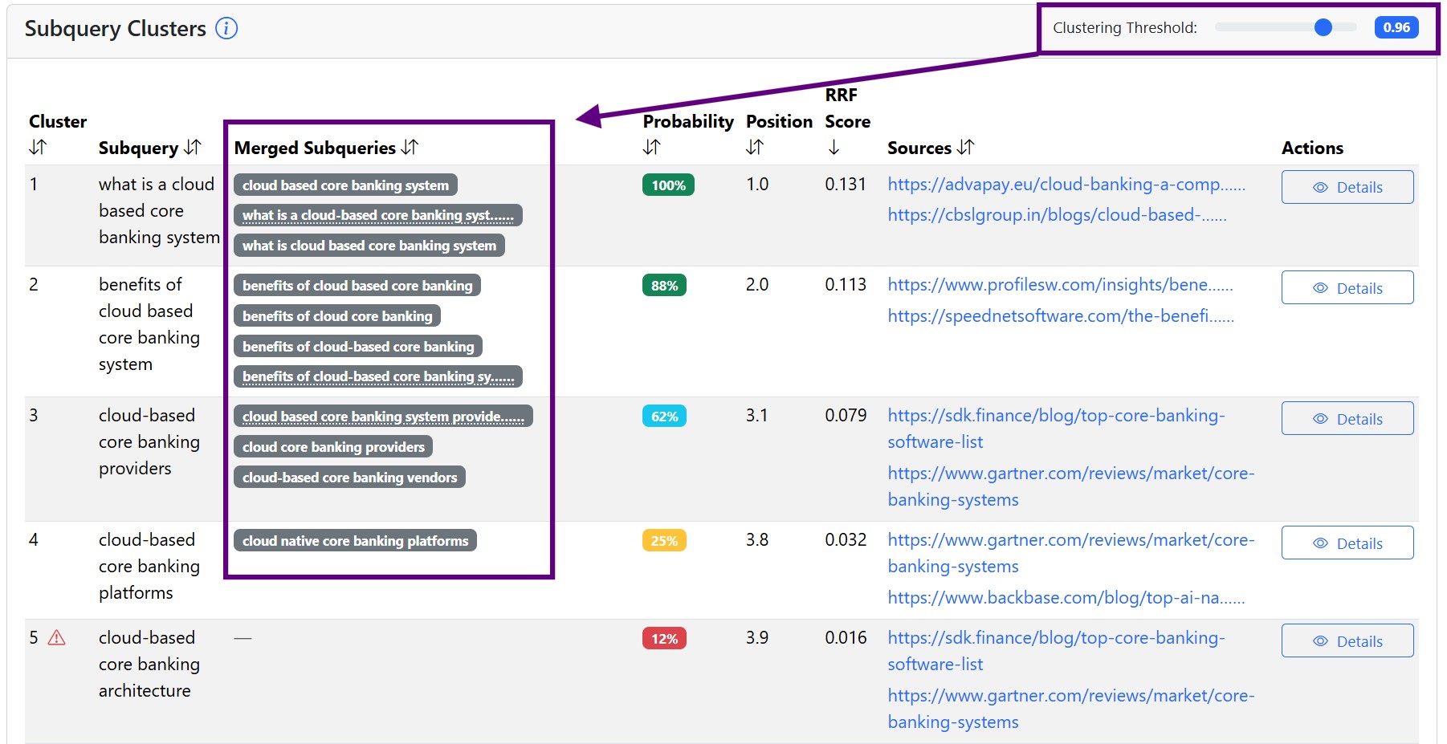This screenshot has width=1447, height=744.
Task: Sort by Probability column arrows
Action: pyautogui.click(x=652, y=147)
